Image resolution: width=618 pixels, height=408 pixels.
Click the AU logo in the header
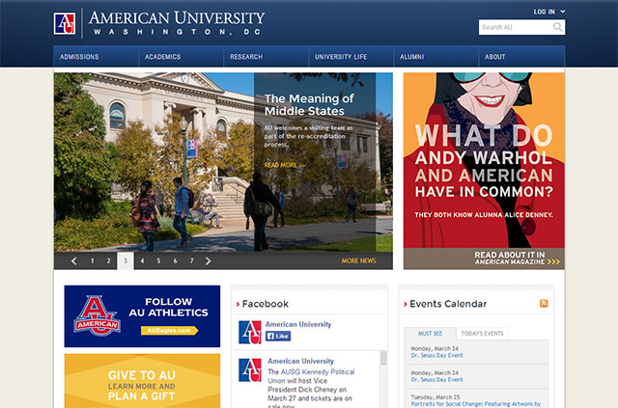pos(65,23)
